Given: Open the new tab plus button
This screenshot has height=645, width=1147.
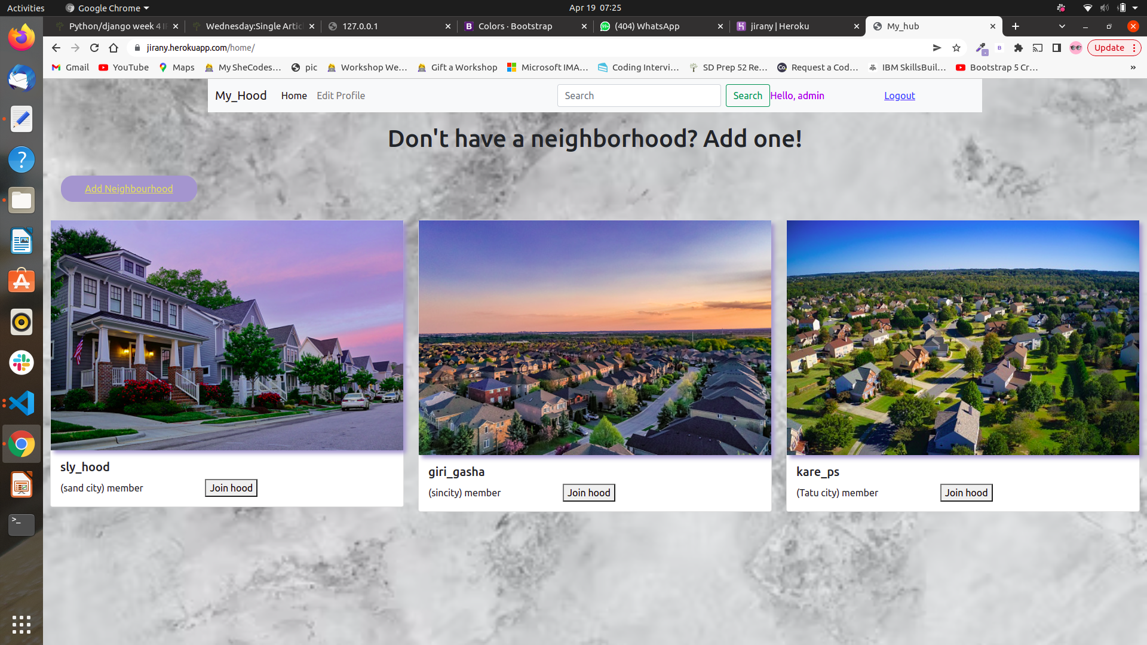Looking at the screenshot, I should pos(1016,26).
